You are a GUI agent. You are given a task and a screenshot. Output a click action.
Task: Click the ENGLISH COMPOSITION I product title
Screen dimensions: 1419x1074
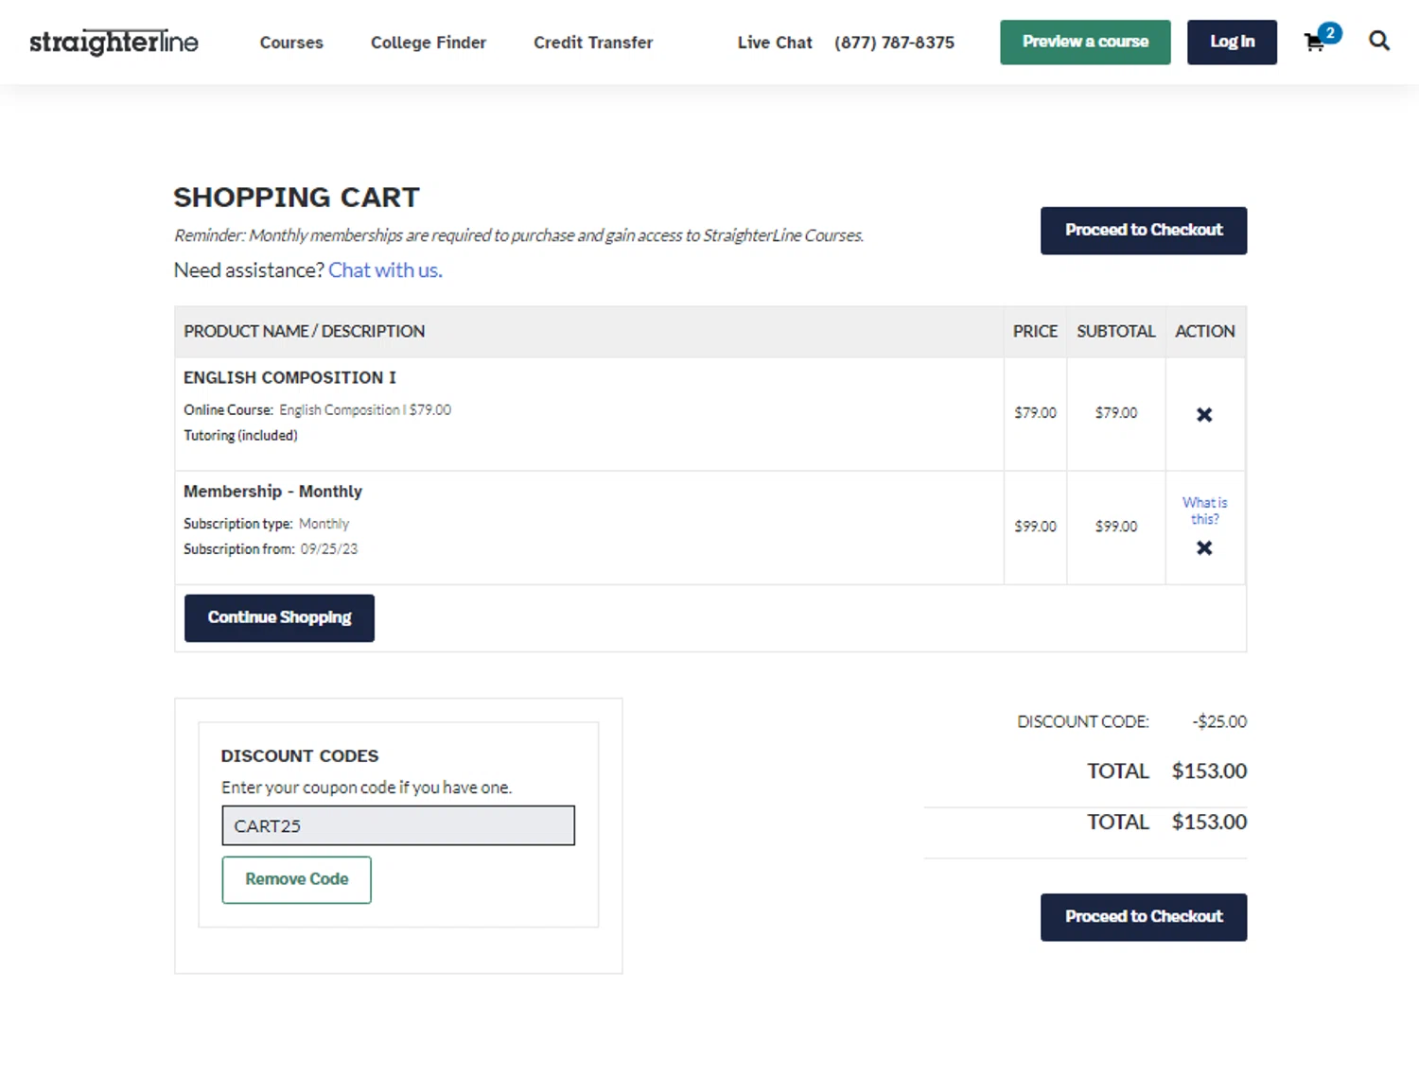click(x=289, y=377)
